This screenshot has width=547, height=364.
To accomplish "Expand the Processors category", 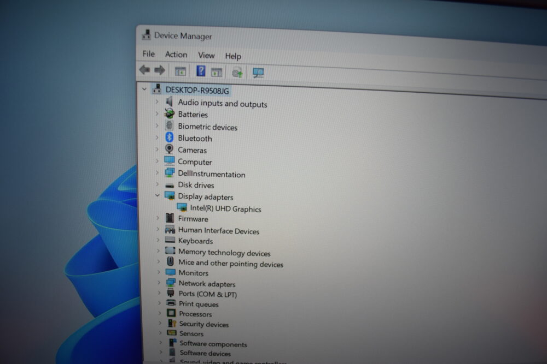I will click(159, 313).
